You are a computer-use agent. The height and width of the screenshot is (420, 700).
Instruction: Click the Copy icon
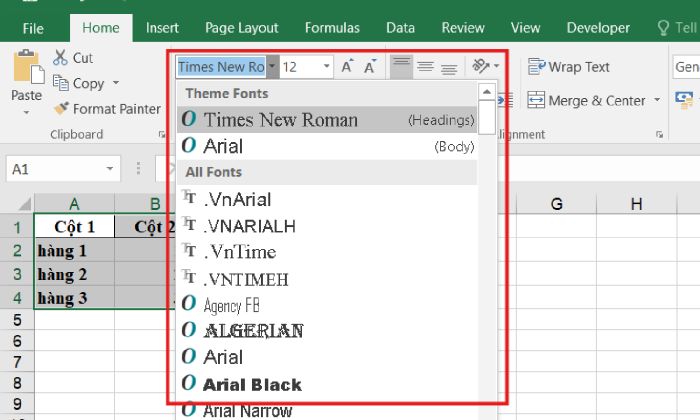coord(61,83)
